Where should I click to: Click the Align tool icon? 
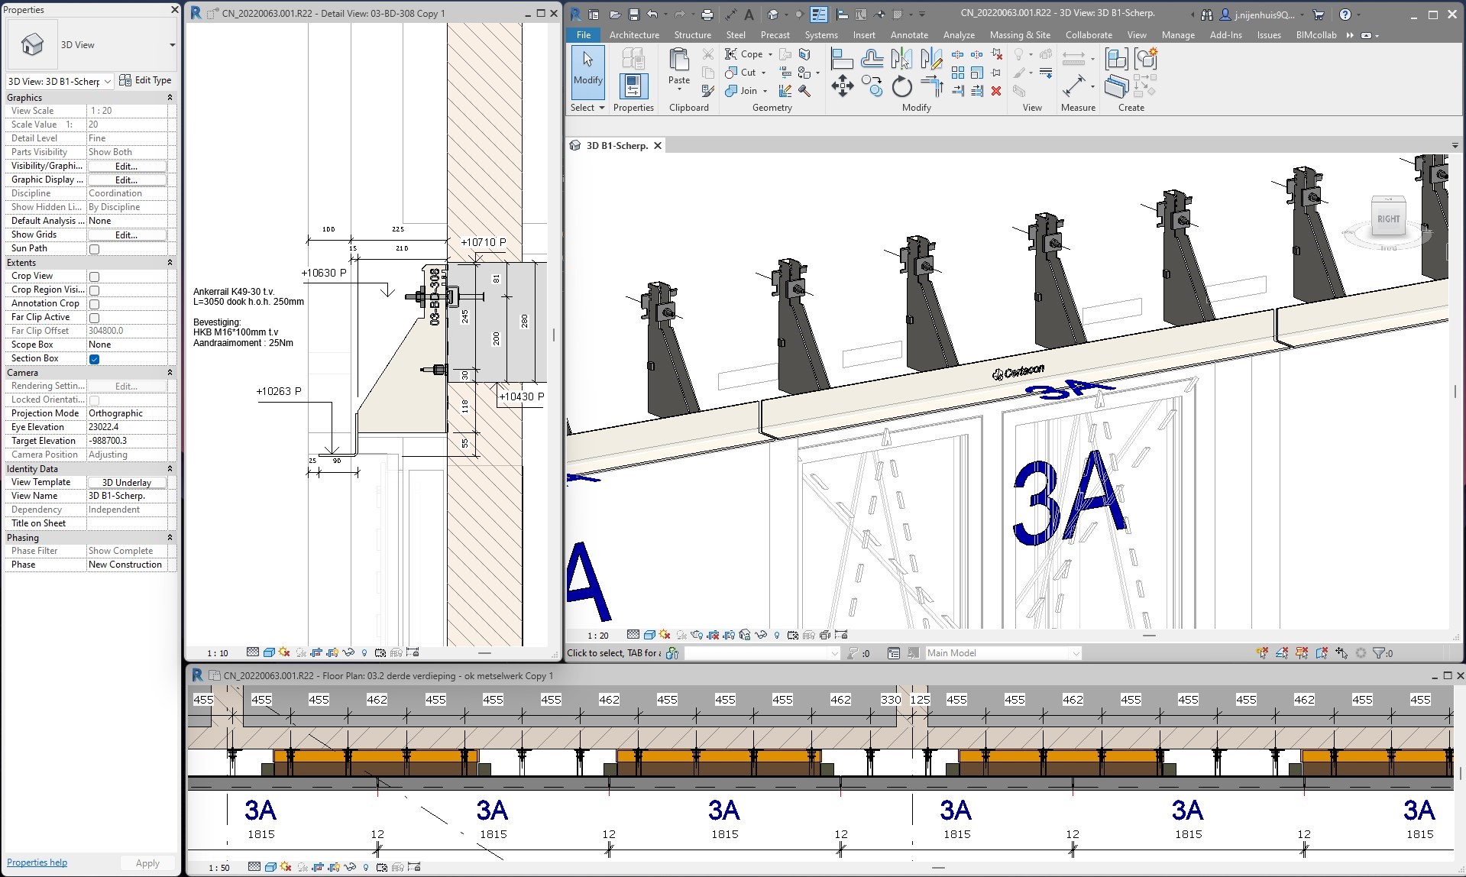pyautogui.click(x=841, y=59)
